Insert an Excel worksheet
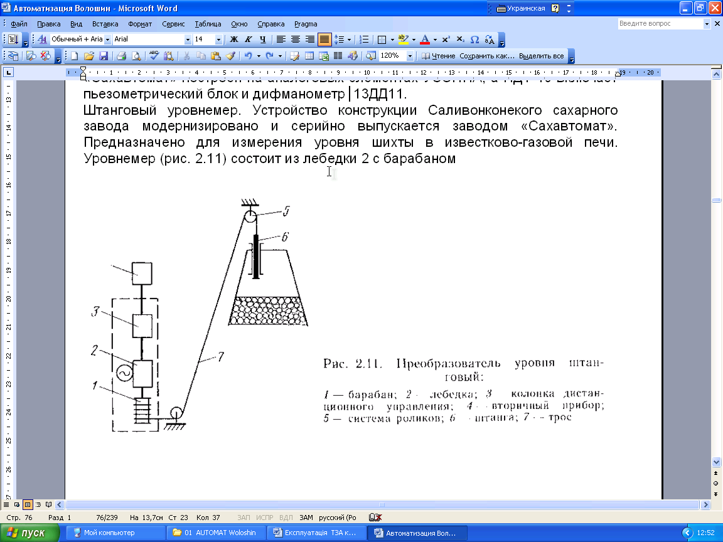Image resolution: width=723 pixels, height=542 pixels. (324, 56)
